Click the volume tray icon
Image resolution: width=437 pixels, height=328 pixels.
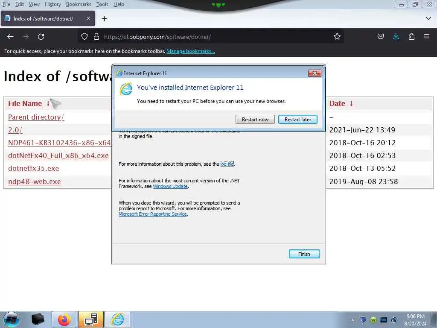click(x=394, y=320)
